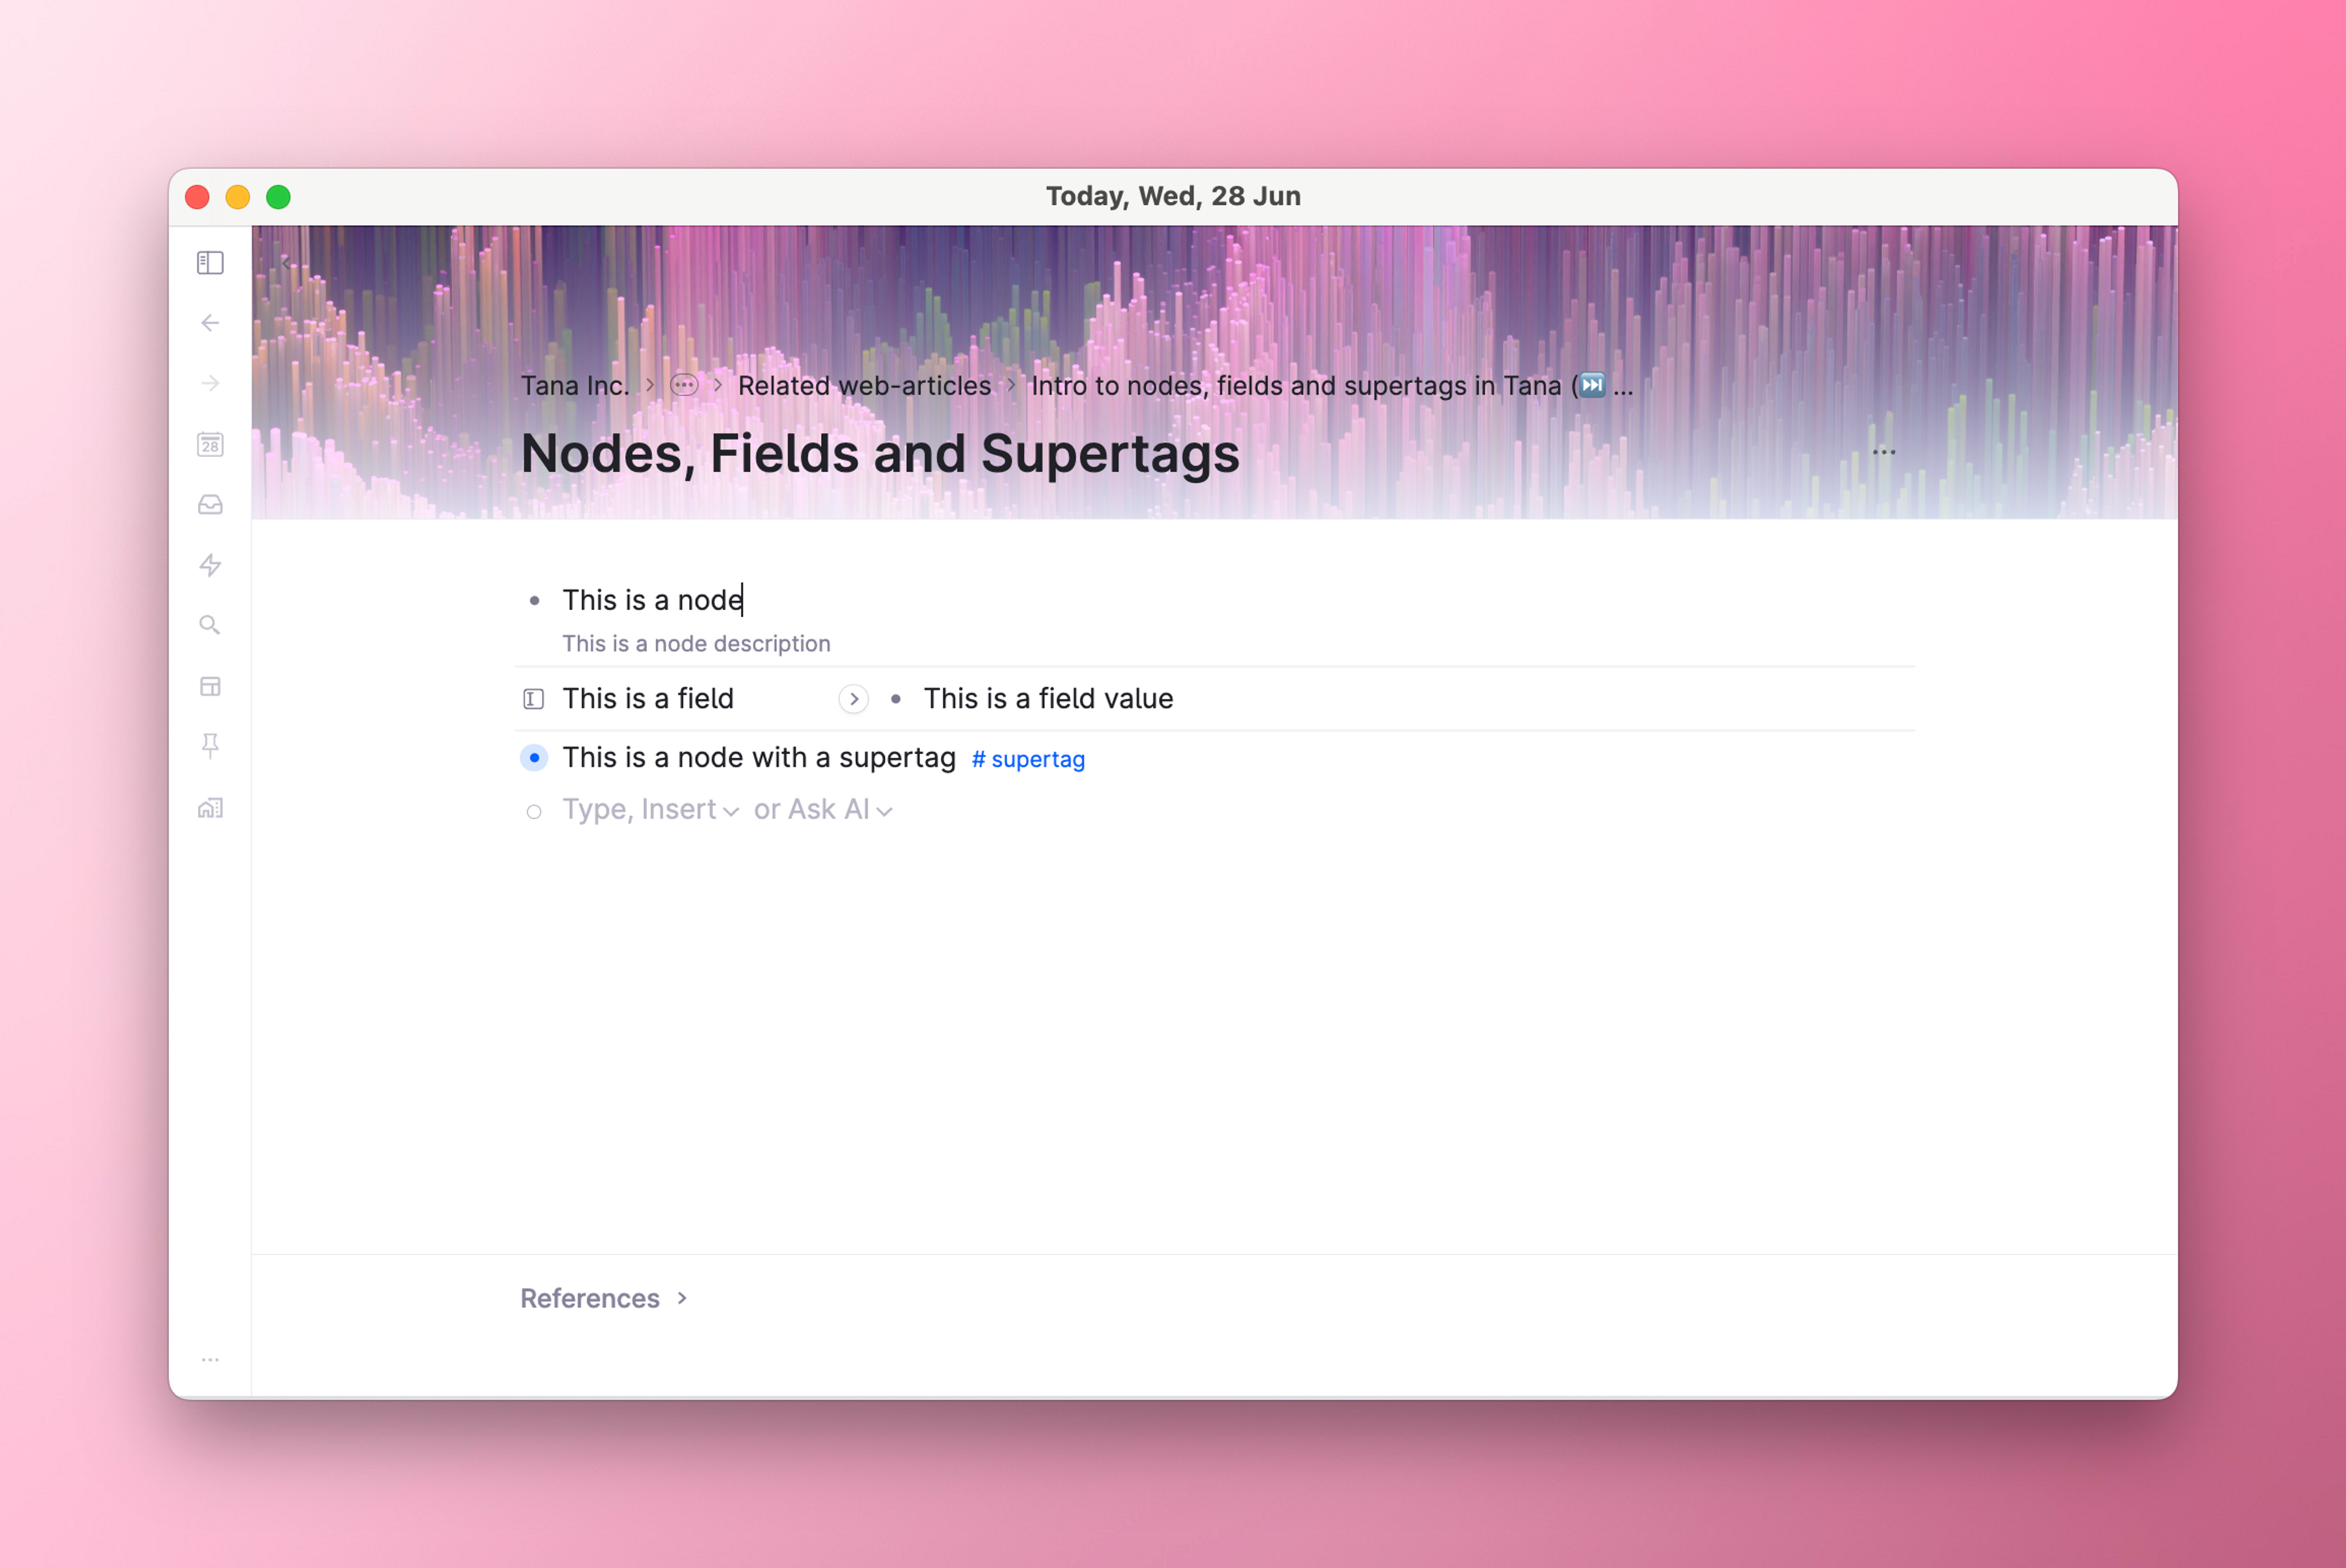2346x1568 pixels.
Task: Click the #supertag tag link
Action: tap(1028, 759)
